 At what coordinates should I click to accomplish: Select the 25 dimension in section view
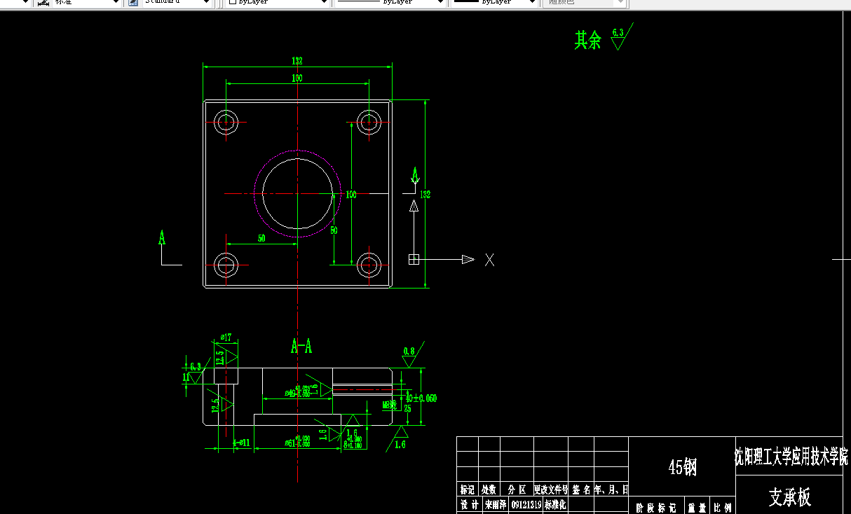coord(407,408)
